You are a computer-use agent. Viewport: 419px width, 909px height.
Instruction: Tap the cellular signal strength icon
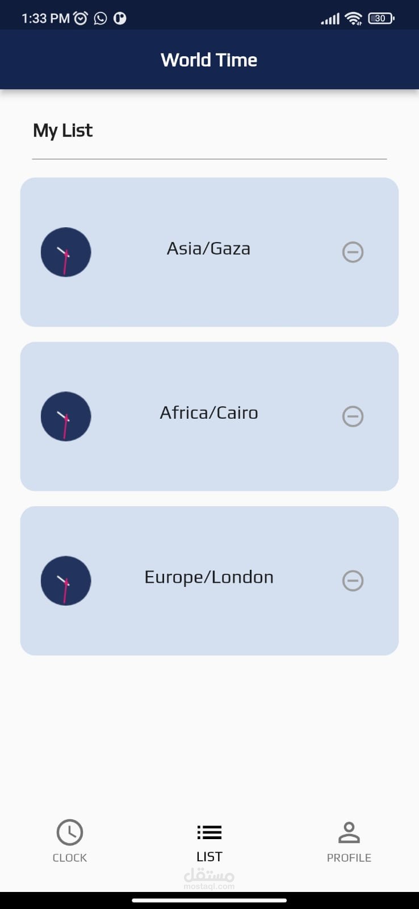[330, 19]
